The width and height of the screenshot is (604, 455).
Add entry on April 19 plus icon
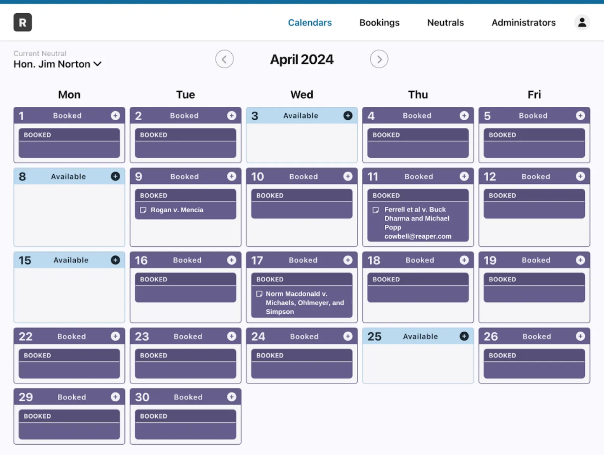[580, 260]
